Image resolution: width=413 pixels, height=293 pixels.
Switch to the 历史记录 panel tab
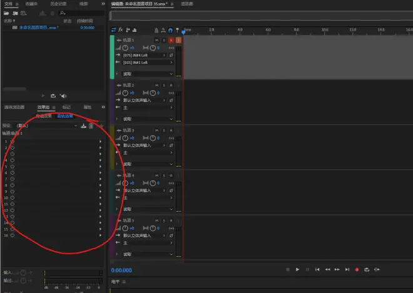pyautogui.click(x=58, y=4)
